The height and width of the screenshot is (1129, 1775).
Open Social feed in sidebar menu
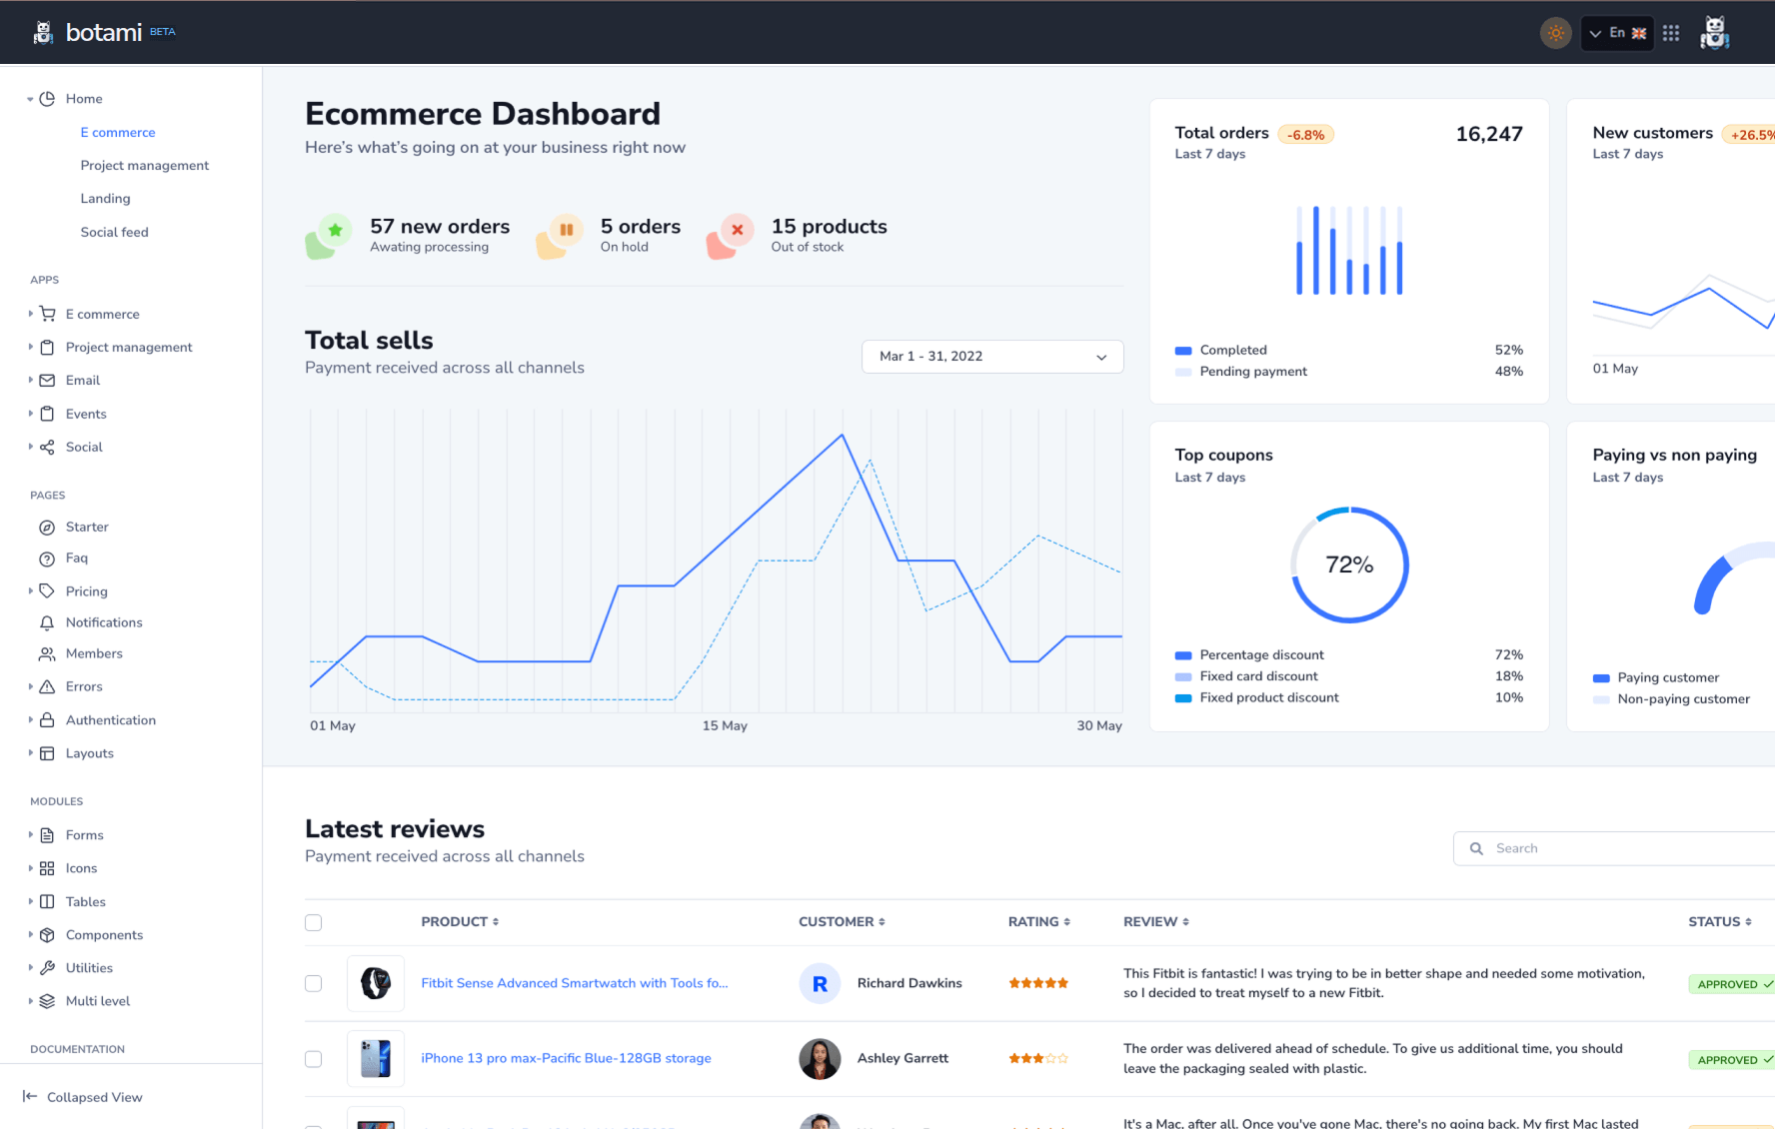[115, 233]
